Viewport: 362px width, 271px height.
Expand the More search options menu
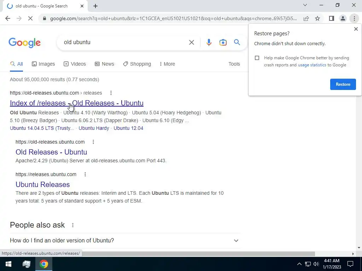tap(167, 64)
